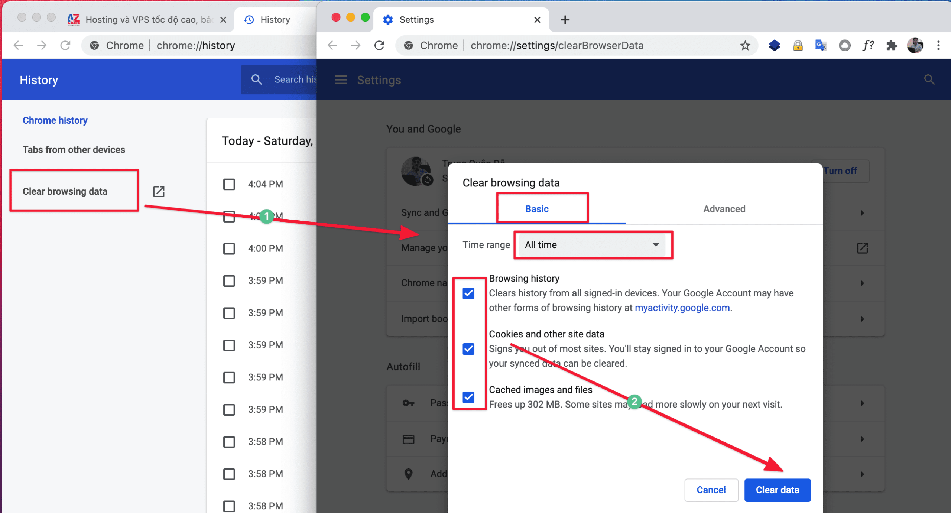Open the profile avatar in toolbar
951x513 pixels.
(915, 45)
